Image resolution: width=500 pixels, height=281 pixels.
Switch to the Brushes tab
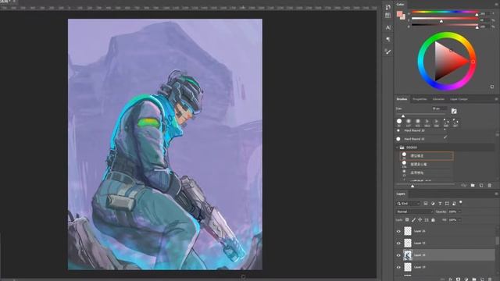point(402,99)
